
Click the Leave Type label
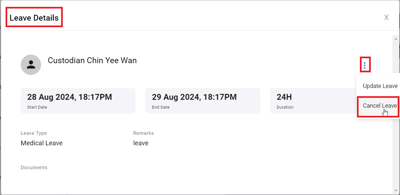point(34,133)
